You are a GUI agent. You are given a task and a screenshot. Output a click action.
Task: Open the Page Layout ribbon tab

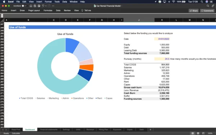pos(34,10)
